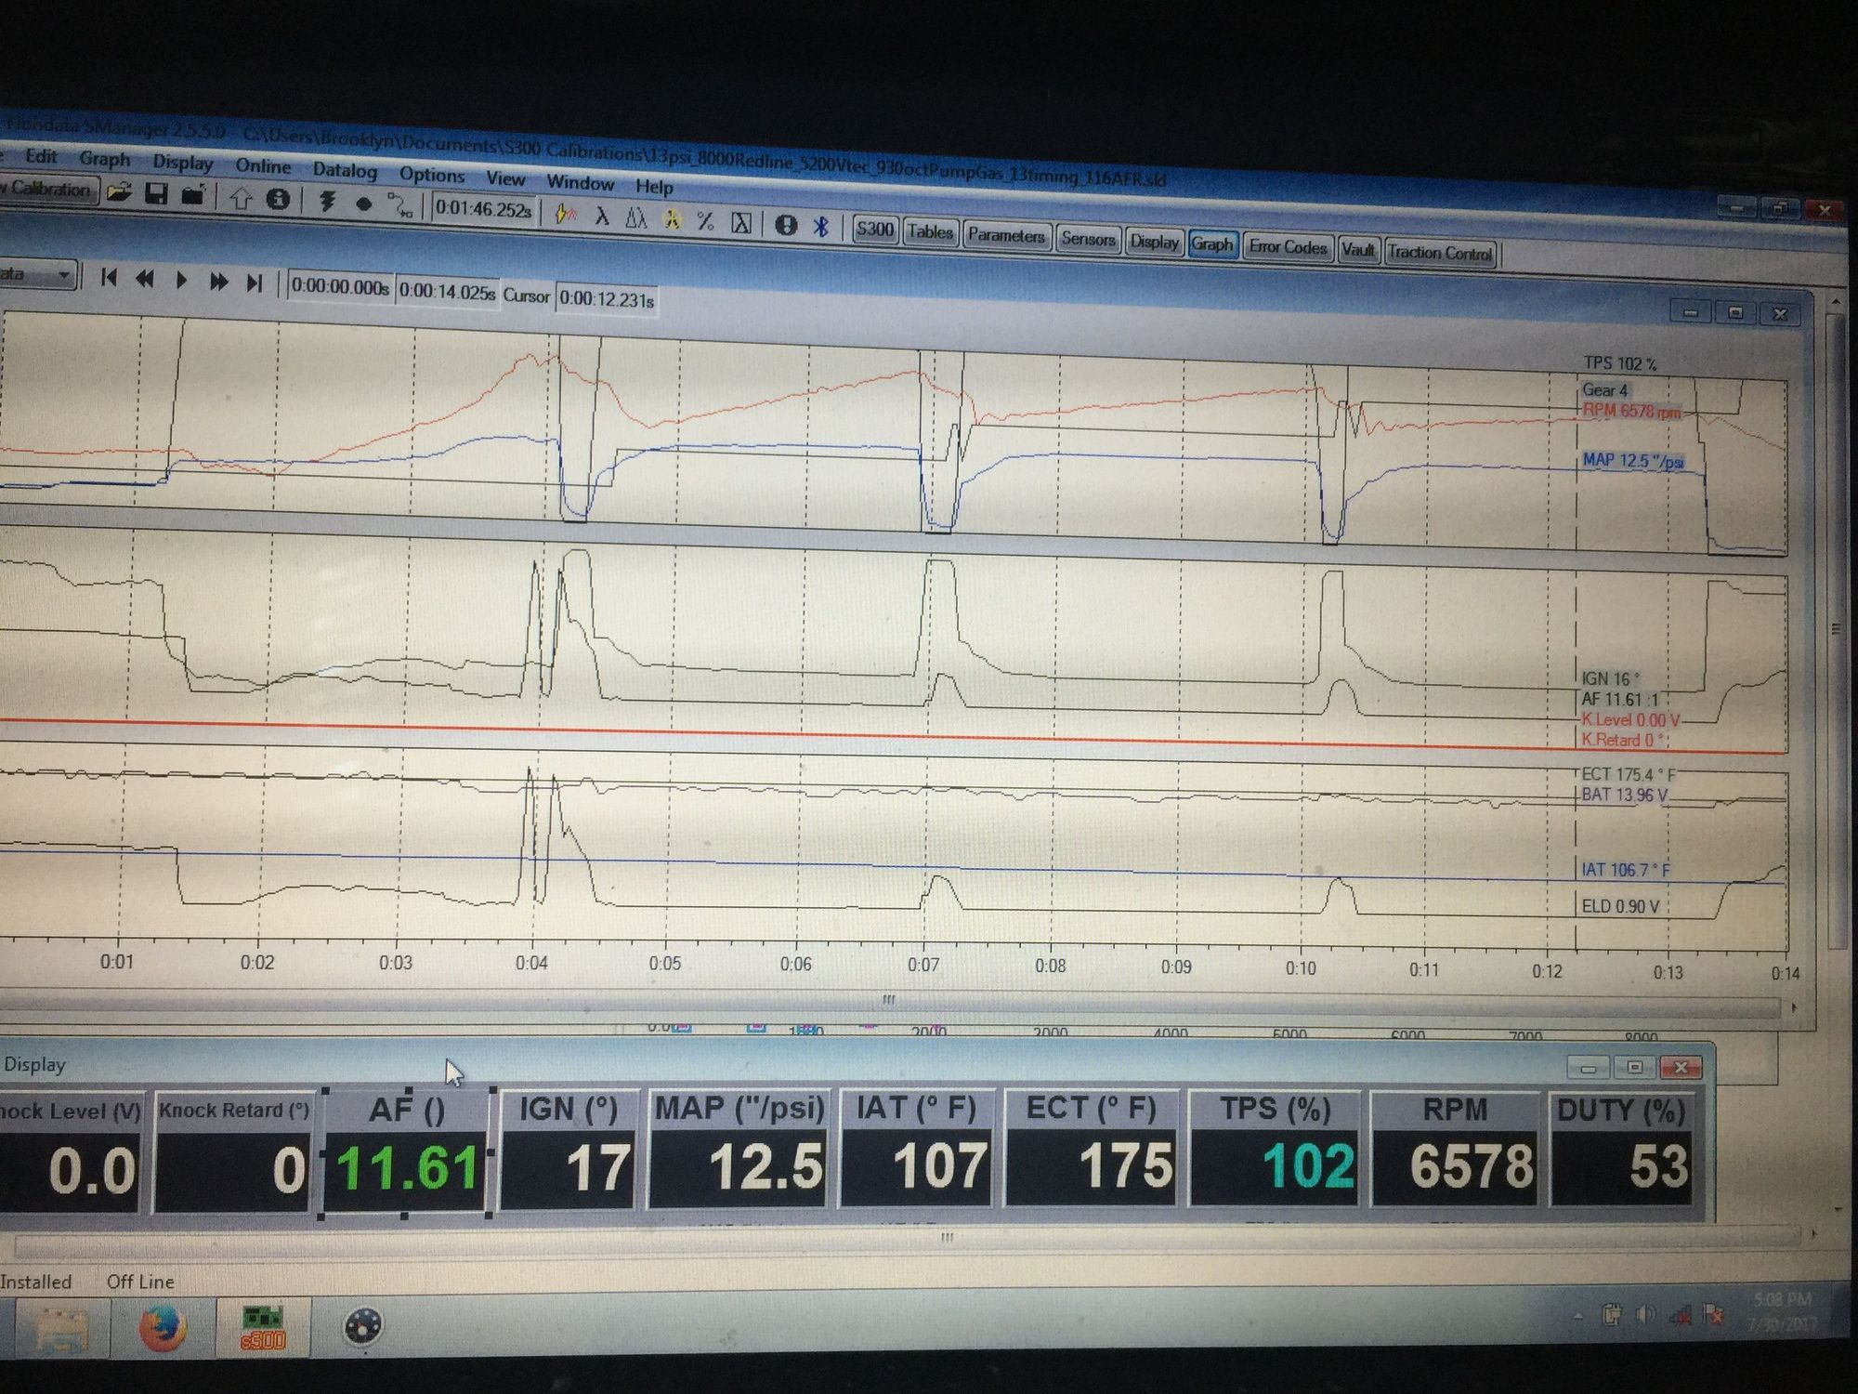This screenshot has height=1394, width=1858.
Task: Jump to end of datalog
Action: coord(255,282)
